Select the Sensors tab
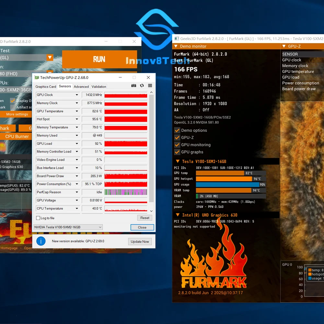Viewport: 324px width, 324px height. click(x=65, y=86)
